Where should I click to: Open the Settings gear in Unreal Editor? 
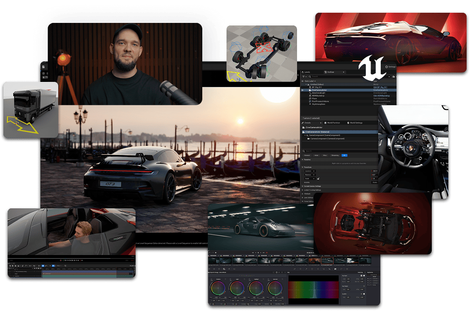click(387, 67)
